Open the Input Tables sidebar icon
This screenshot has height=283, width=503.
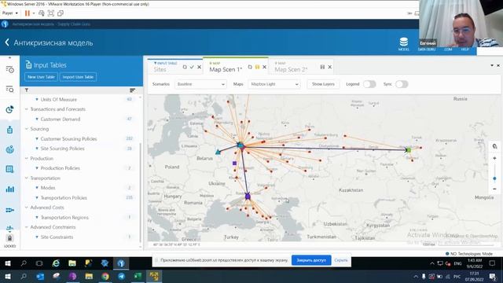[x=9, y=130]
